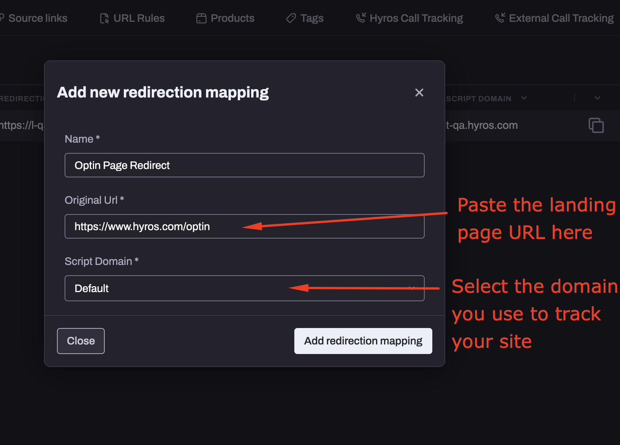Open the Script Domain dropdown showing Default

point(244,288)
